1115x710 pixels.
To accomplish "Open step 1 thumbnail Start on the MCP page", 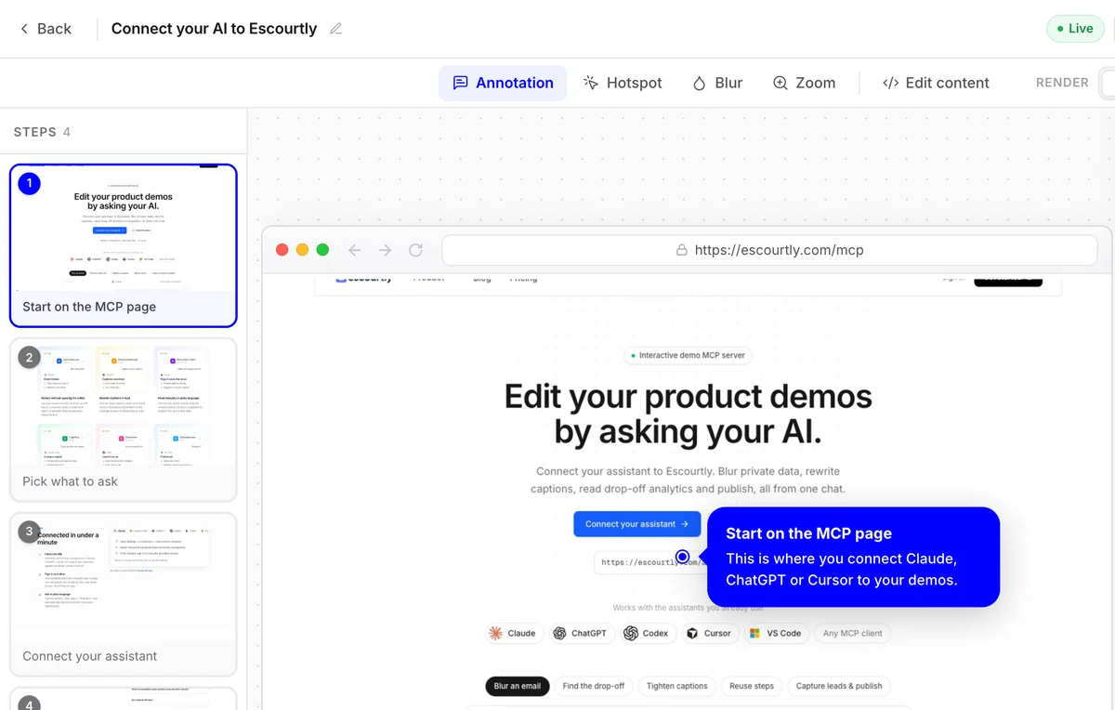I will click(124, 246).
